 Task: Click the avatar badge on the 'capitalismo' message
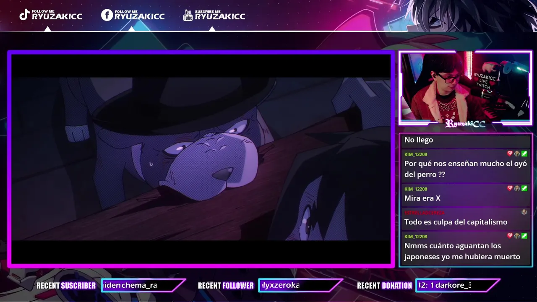tap(524, 212)
